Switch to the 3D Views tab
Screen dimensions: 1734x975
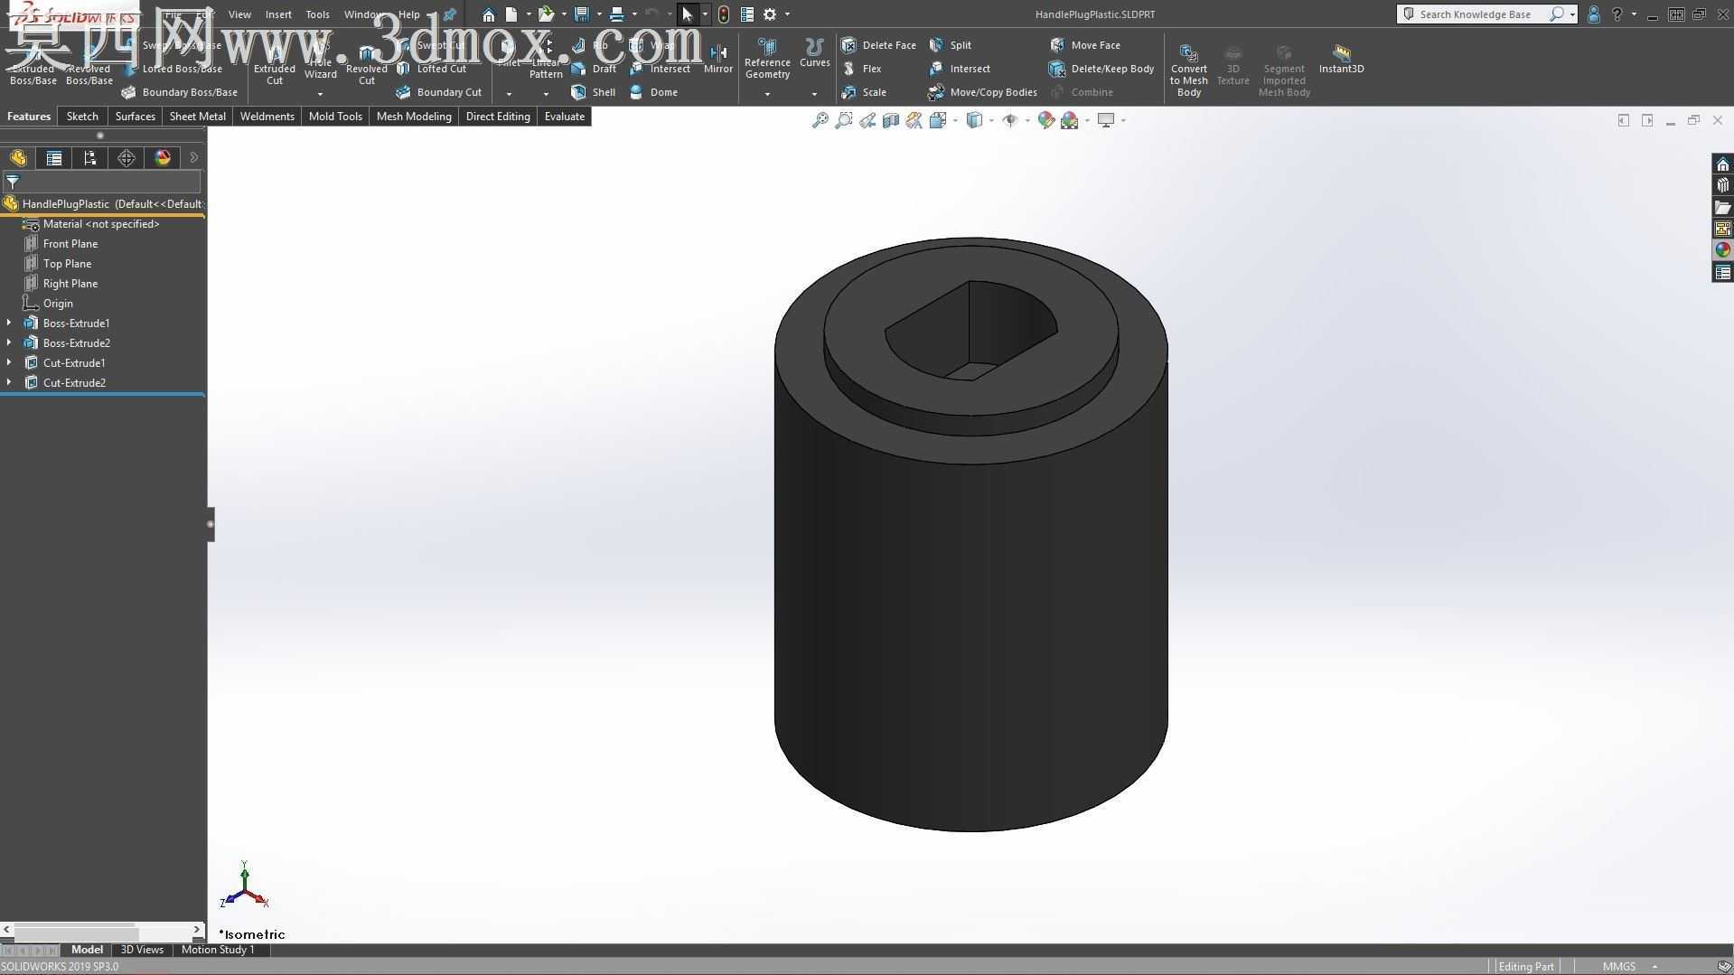point(142,950)
